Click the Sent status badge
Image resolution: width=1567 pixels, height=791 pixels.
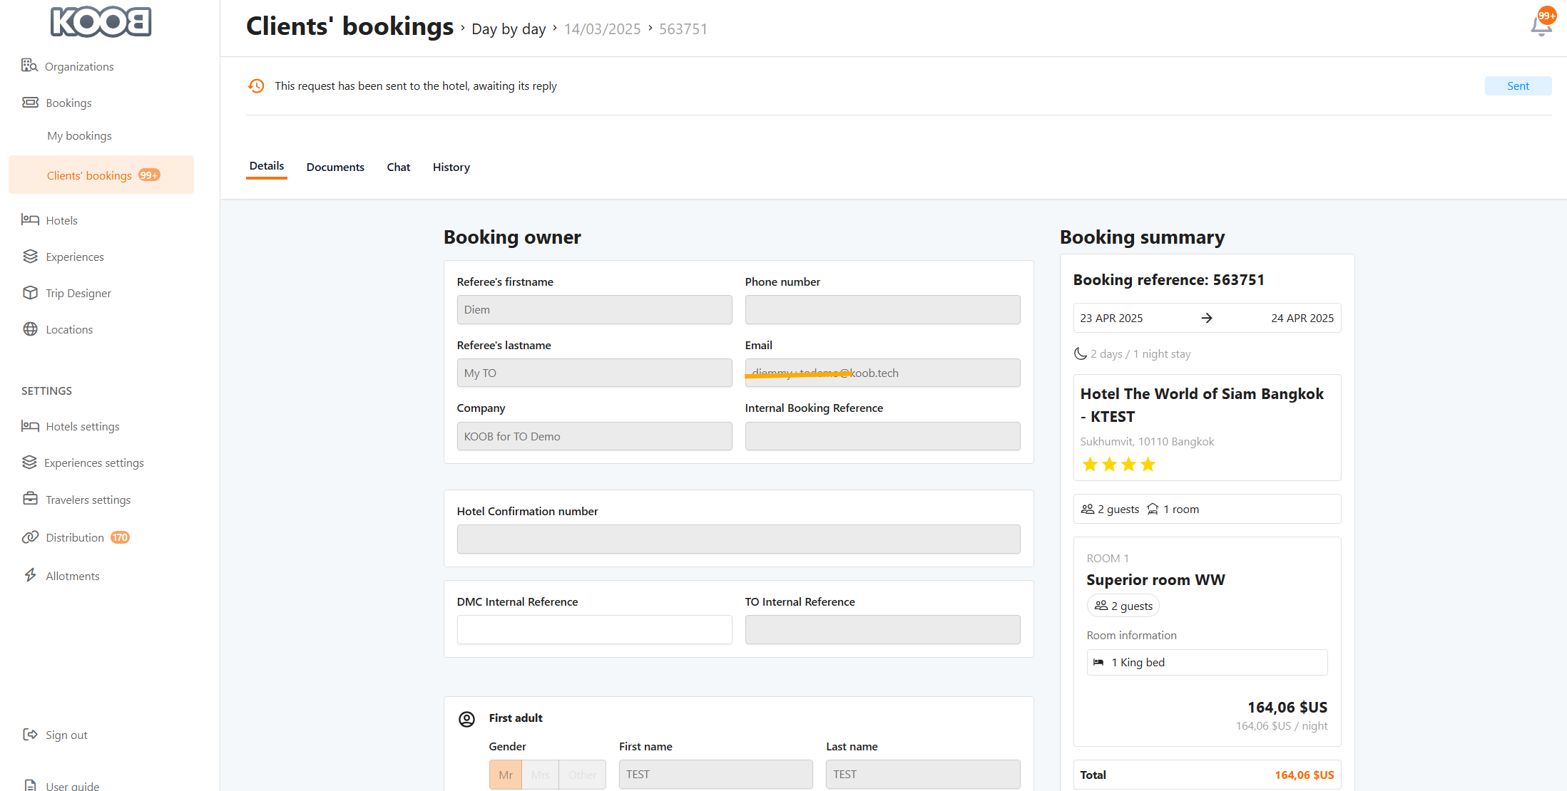click(x=1517, y=86)
